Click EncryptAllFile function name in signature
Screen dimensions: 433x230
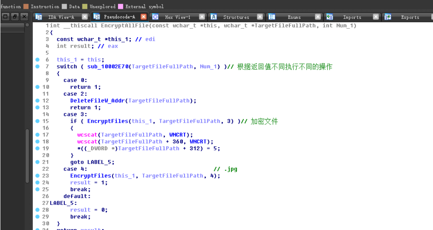click(125, 26)
